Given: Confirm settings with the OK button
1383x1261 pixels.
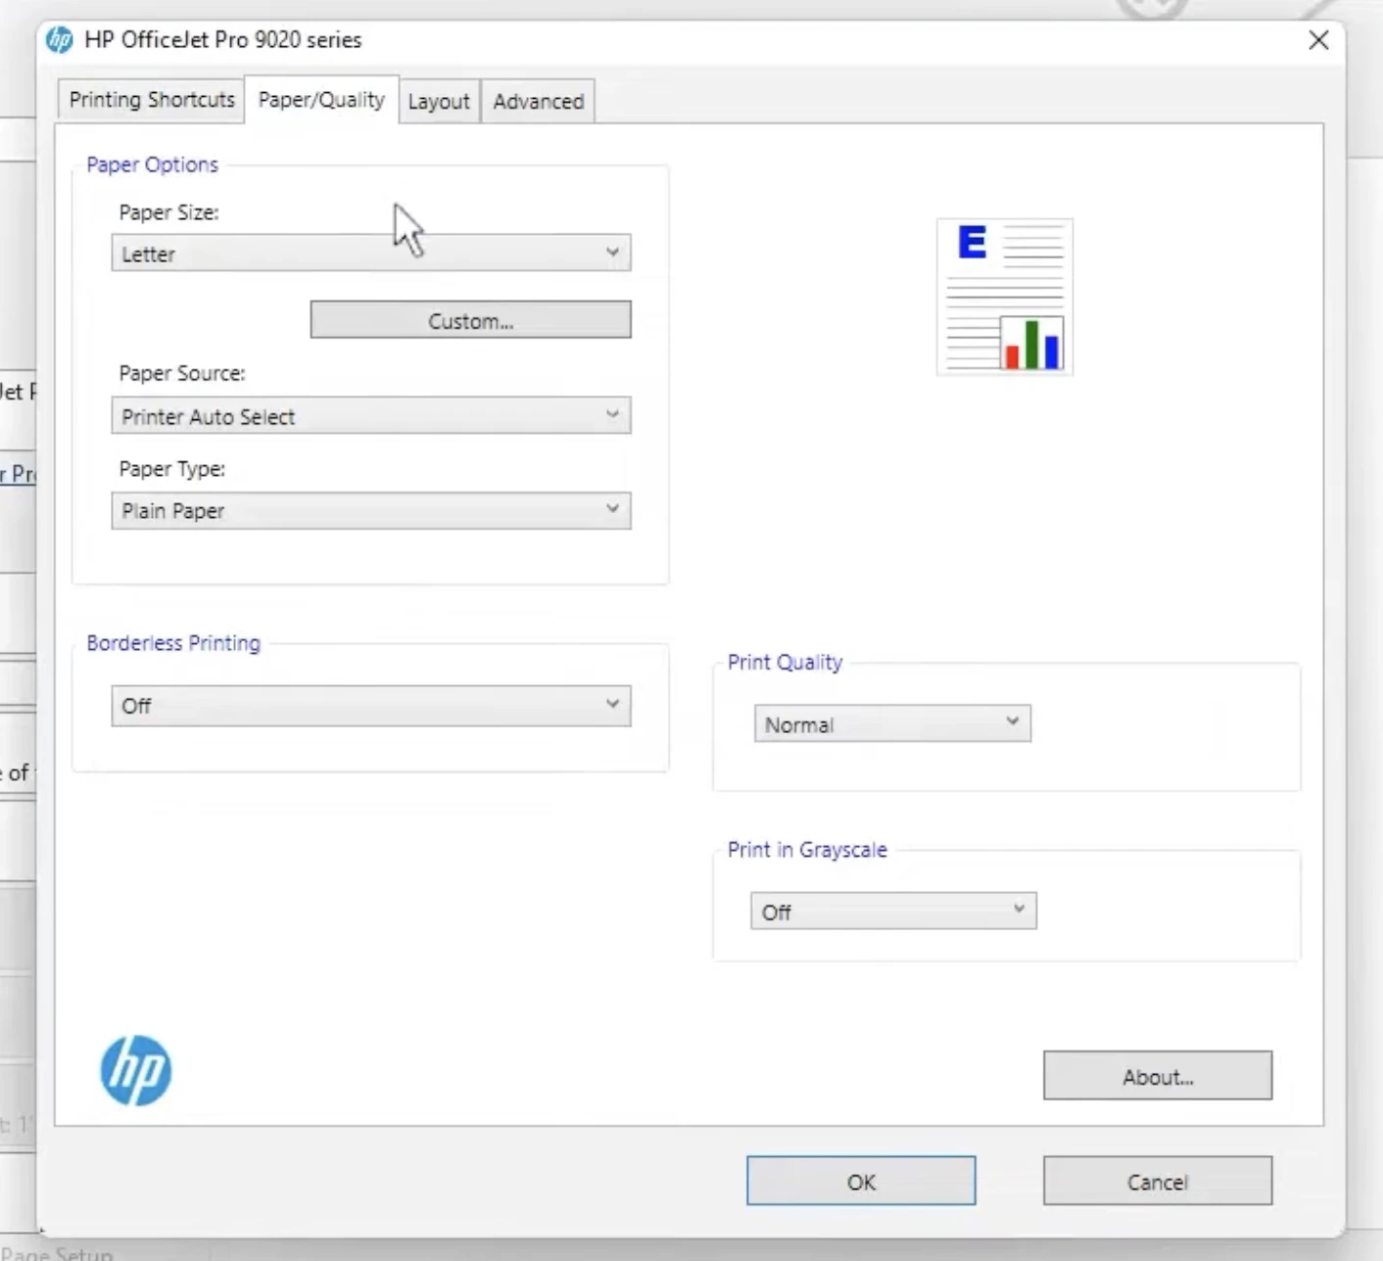Looking at the screenshot, I should click(x=861, y=1182).
